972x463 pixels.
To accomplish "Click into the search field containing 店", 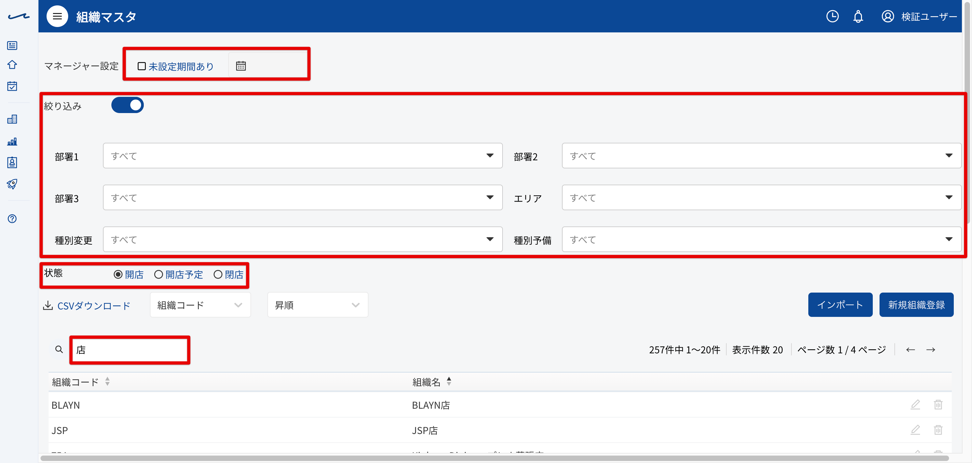I will tap(130, 350).
